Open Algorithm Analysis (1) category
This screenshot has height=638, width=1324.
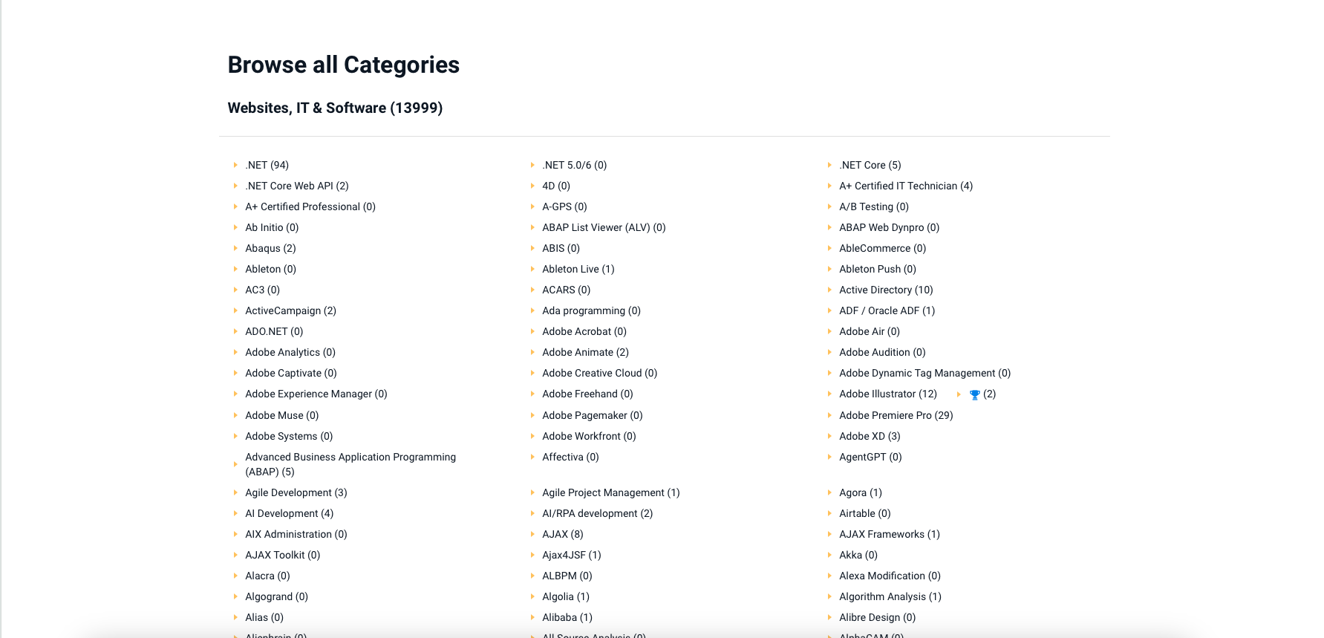click(890, 596)
